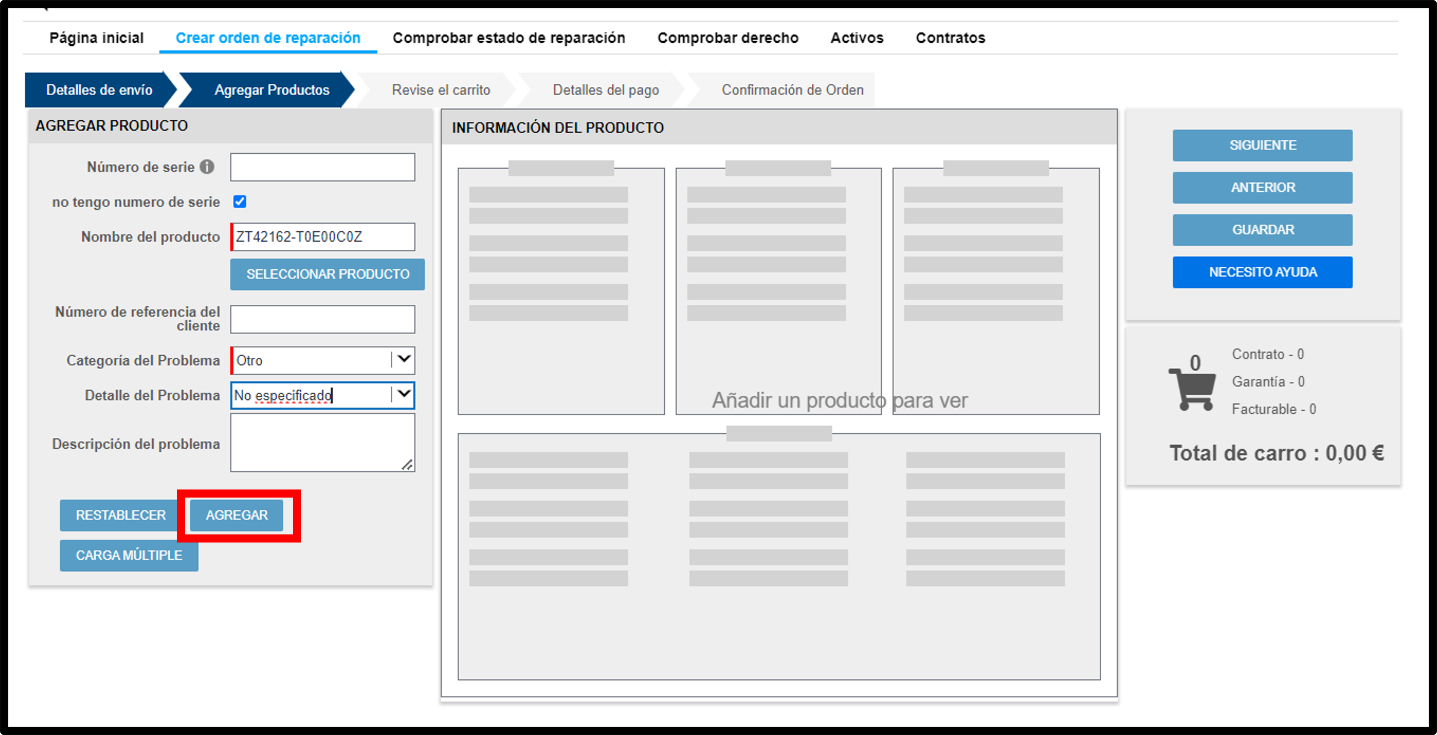This screenshot has width=1437, height=735.
Task: Expand Detalle del Problema dropdown arrow
Action: [404, 395]
